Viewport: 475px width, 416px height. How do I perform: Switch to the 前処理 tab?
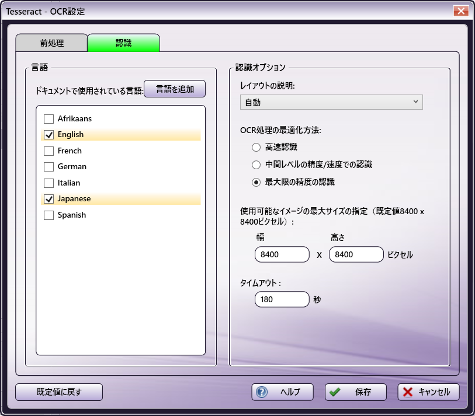point(52,43)
